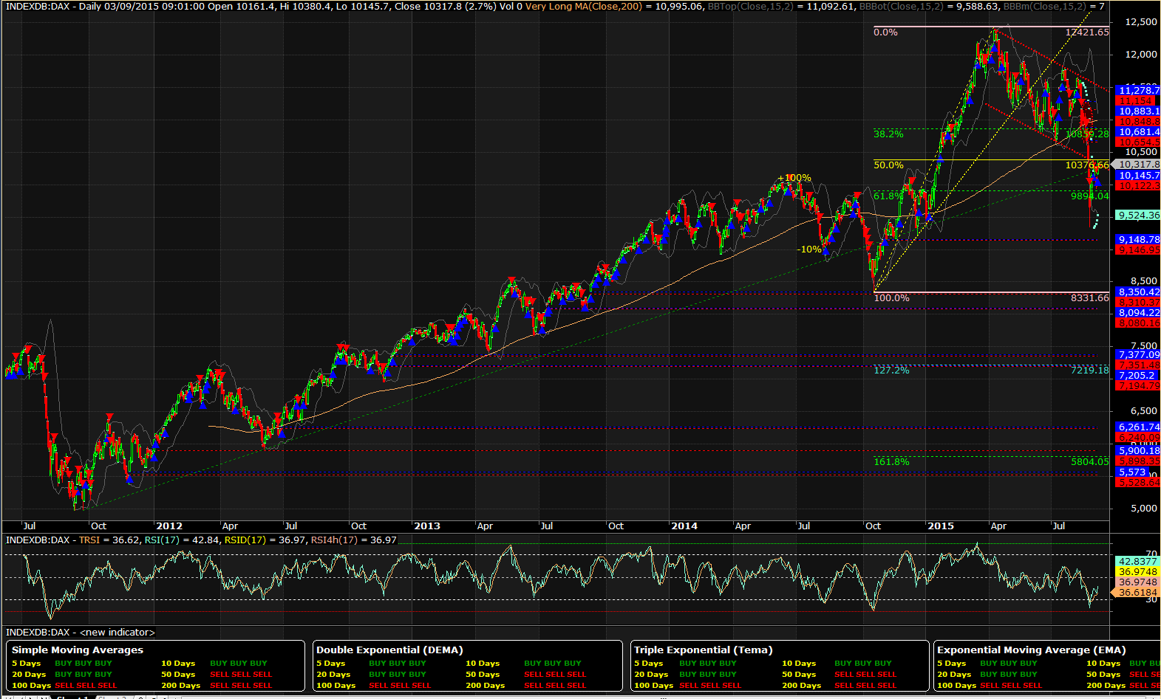Click the 10,145.7 price axis tag
The image size is (1161, 699).
1138,176
